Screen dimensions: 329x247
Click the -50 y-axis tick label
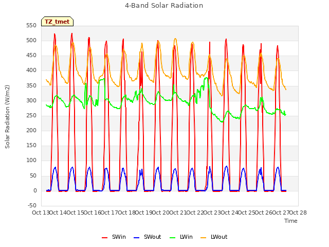coord(32,205)
